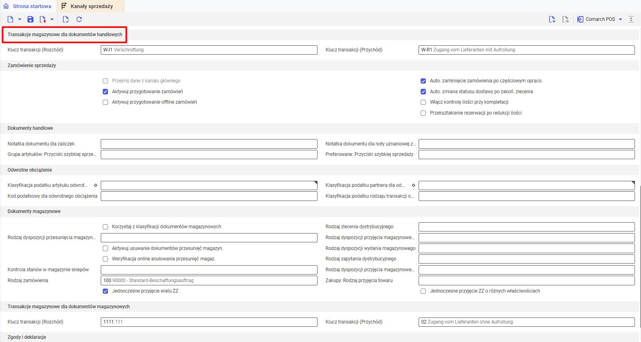Viewport: 641px width, 342px height.
Task: Click the Rodzaj zlecenia dystrybucyjnego field
Action: 527,227
